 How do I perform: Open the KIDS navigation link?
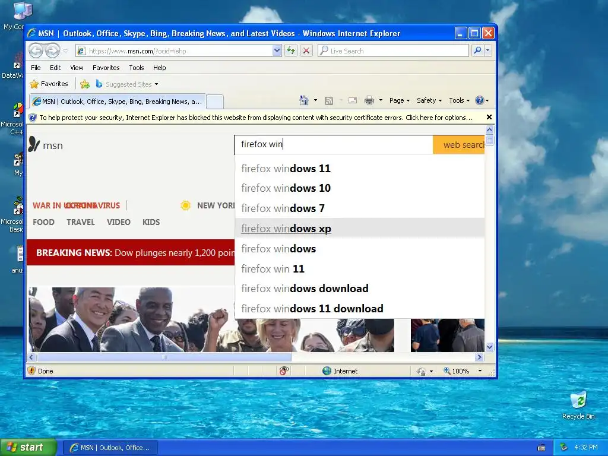151,222
